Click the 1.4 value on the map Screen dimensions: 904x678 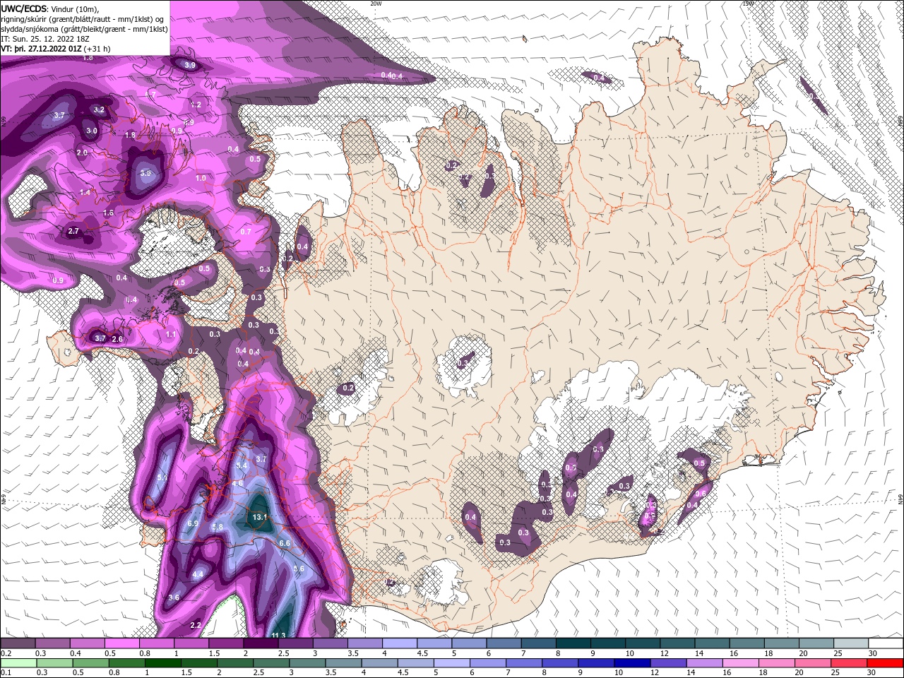tap(85, 192)
